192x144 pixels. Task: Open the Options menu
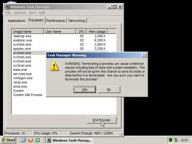coord(20,13)
